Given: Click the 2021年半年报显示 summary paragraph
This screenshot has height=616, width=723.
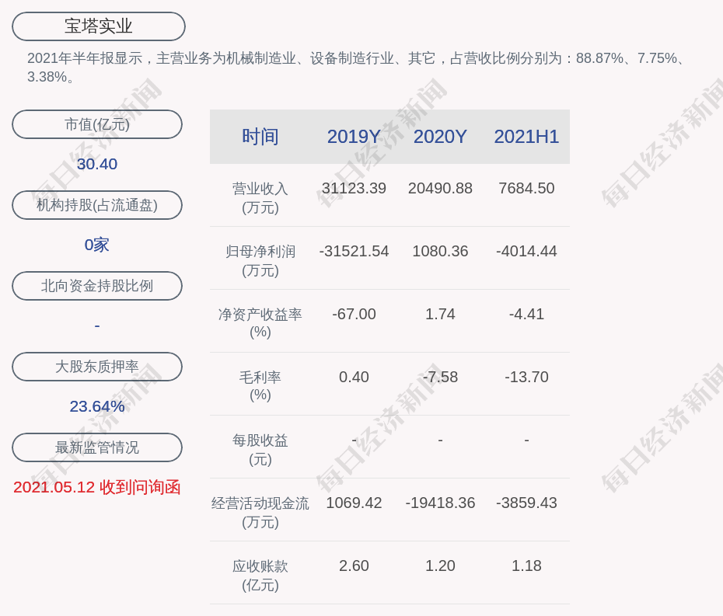Looking at the screenshot, I should tap(357, 68).
